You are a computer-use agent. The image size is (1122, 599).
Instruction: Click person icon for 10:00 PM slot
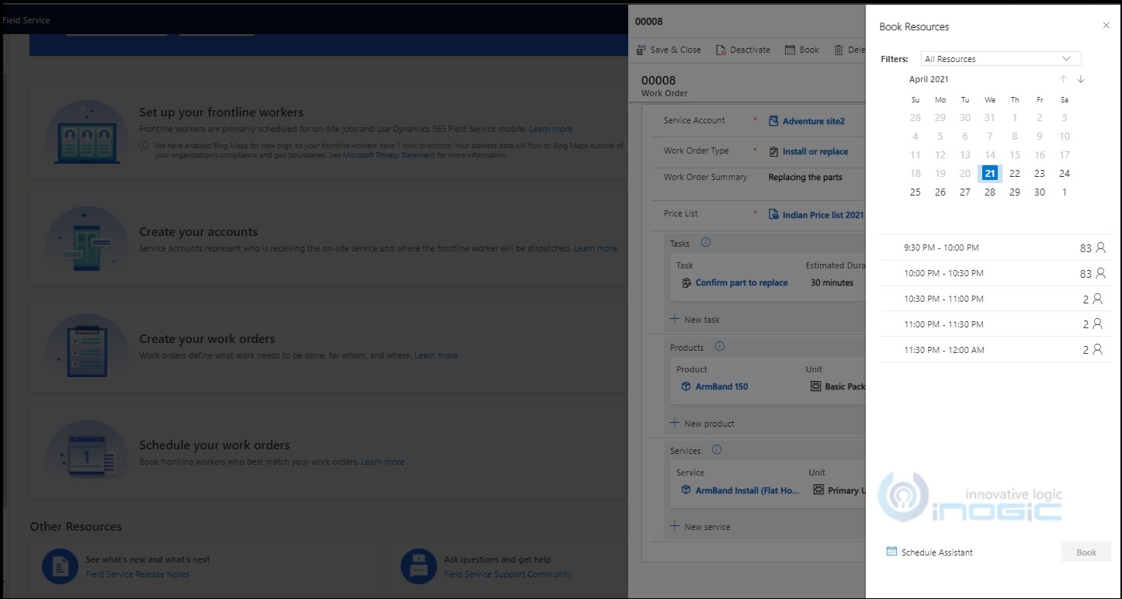click(1099, 273)
